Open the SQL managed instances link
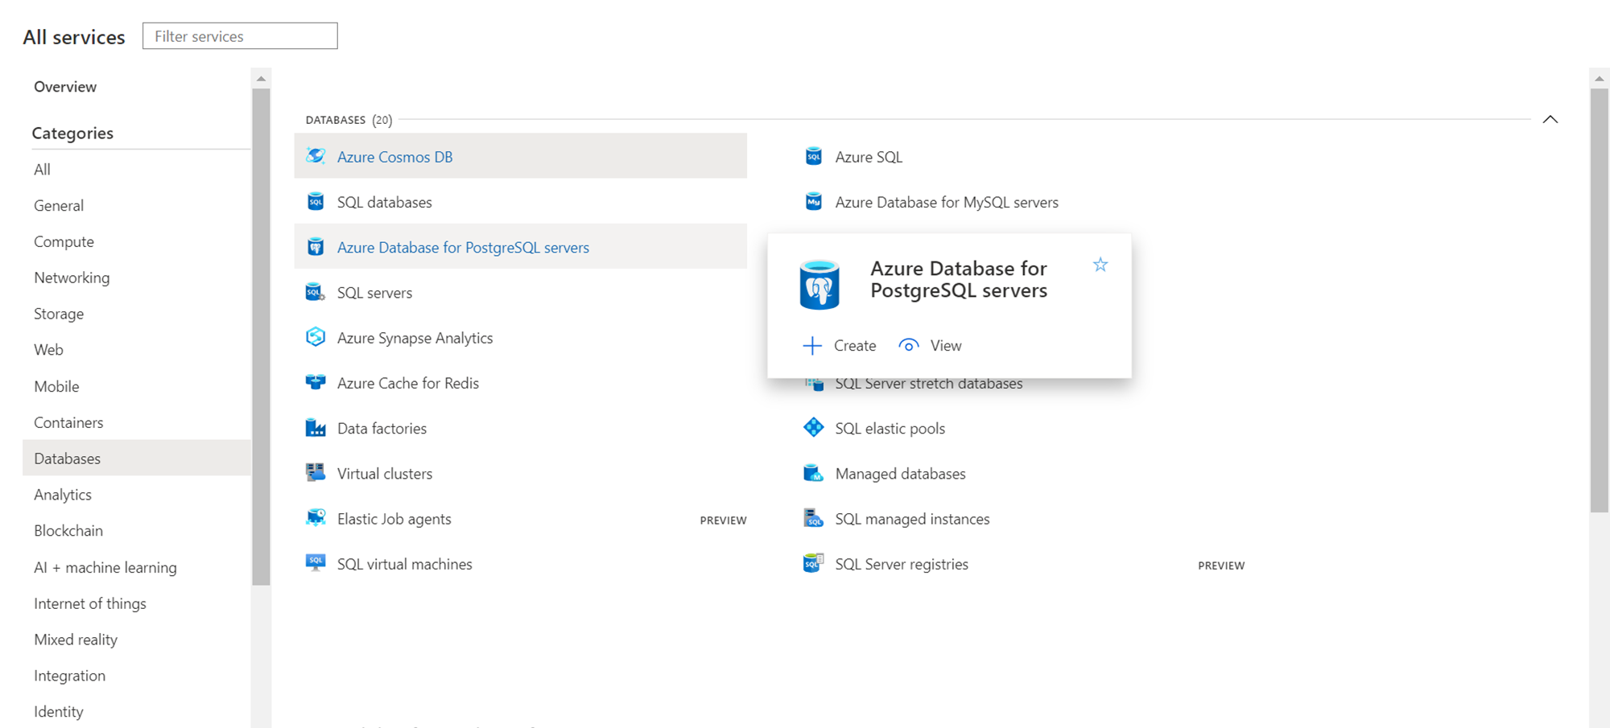This screenshot has width=1610, height=728. [912, 519]
